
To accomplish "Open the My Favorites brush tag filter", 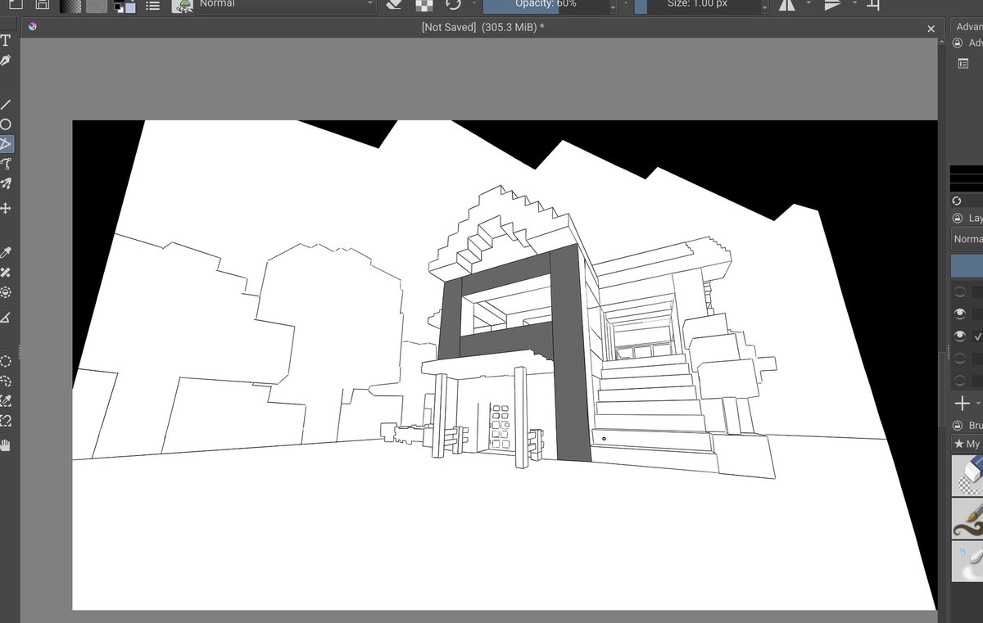I will tap(967, 444).
